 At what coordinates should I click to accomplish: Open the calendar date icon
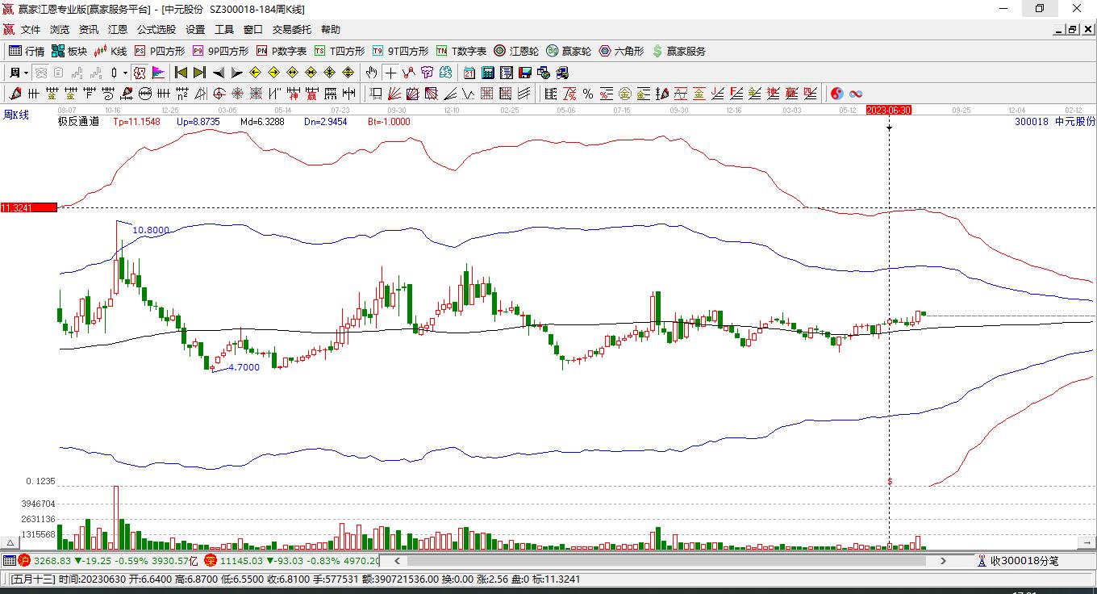(469, 73)
